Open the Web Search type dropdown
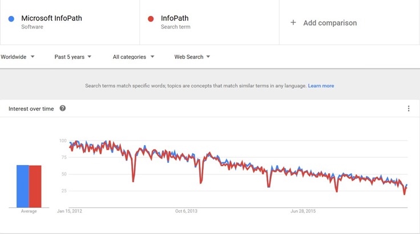This screenshot has height=234, width=420. (192, 56)
